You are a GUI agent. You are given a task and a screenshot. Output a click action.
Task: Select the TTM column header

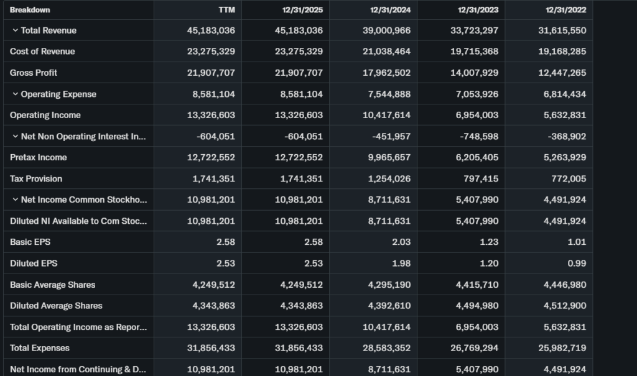[226, 10]
